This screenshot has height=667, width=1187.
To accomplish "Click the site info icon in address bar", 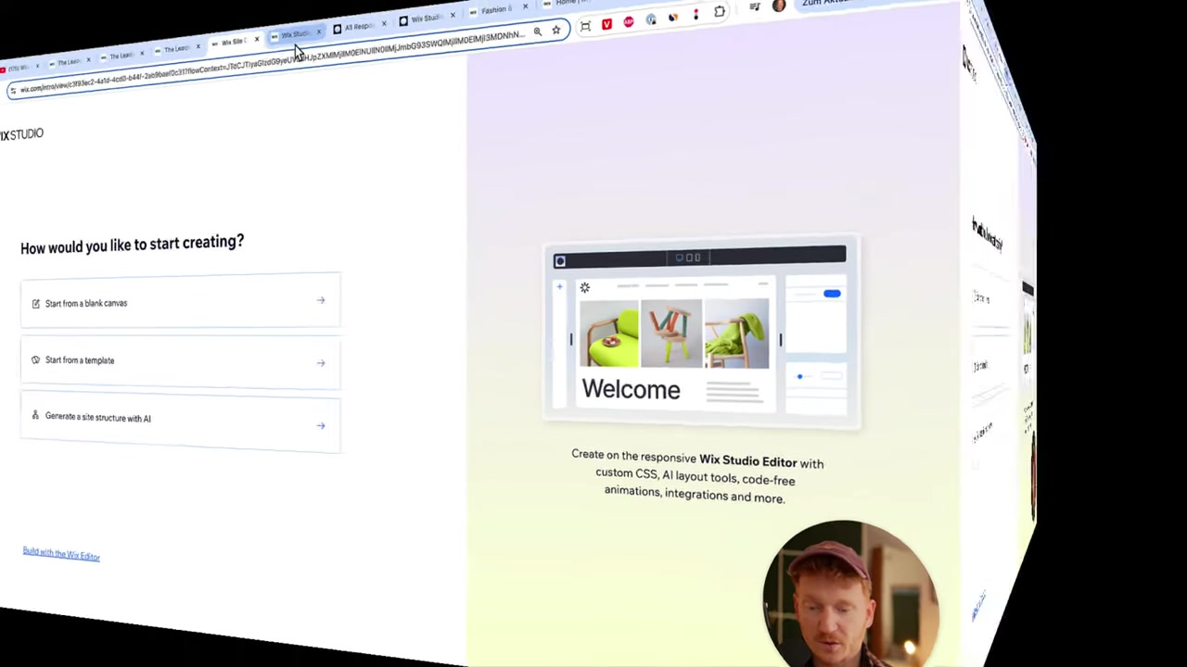I will 12,90.
